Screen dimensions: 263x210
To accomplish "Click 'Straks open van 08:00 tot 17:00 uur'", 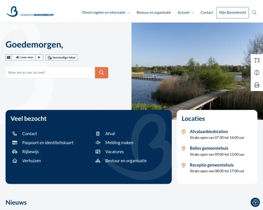I will (x=217, y=171).
